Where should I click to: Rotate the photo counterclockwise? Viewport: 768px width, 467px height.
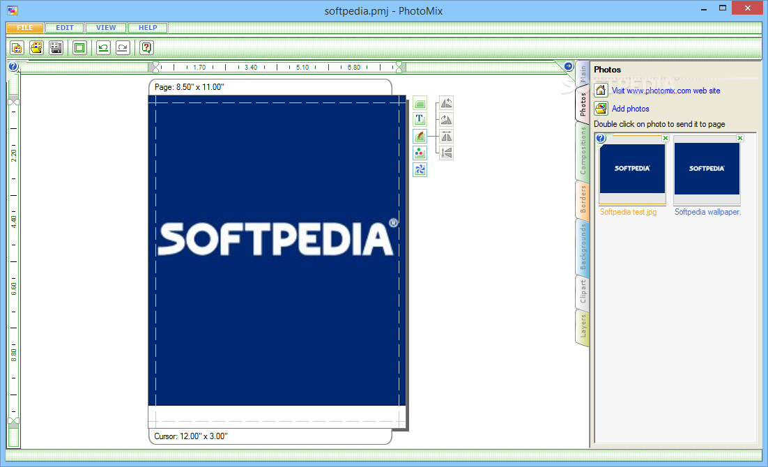coord(446,103)
